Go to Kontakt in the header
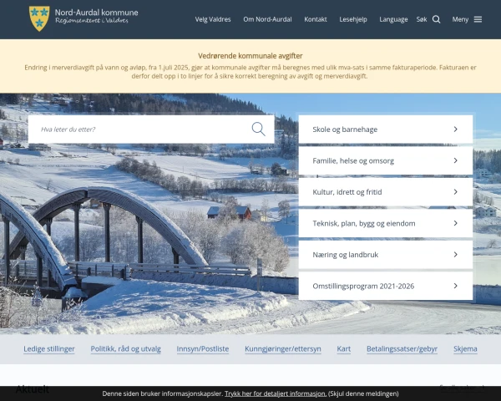 tap(316, 19)
